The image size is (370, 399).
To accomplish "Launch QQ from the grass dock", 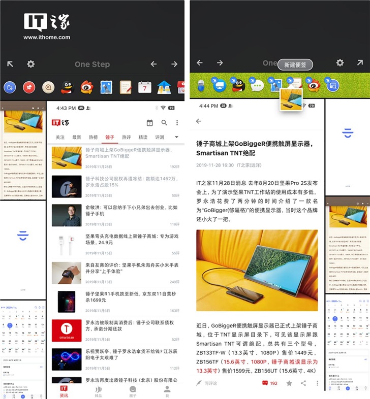I will [238, 85].
